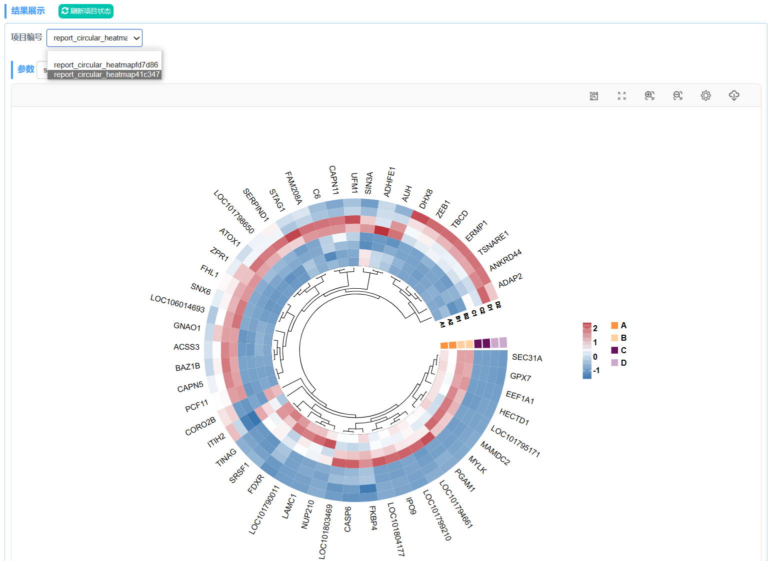Click gene label PCF11
The height and width of the screenshot is (561, 771).
tap(196, 406)
